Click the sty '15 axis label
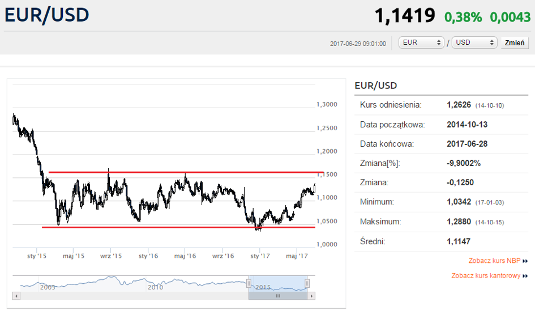This screenshot has width=535, height=311. tap(36, 255)
